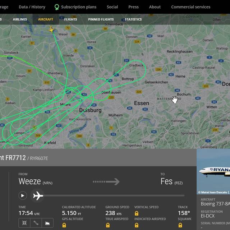Go to the STATISTICS tab
This screenshot has height=230, width=230.
pyautogui.click(x=133, y=19)
